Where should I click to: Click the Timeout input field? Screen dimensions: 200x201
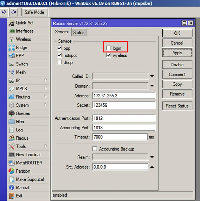point(120,137)
